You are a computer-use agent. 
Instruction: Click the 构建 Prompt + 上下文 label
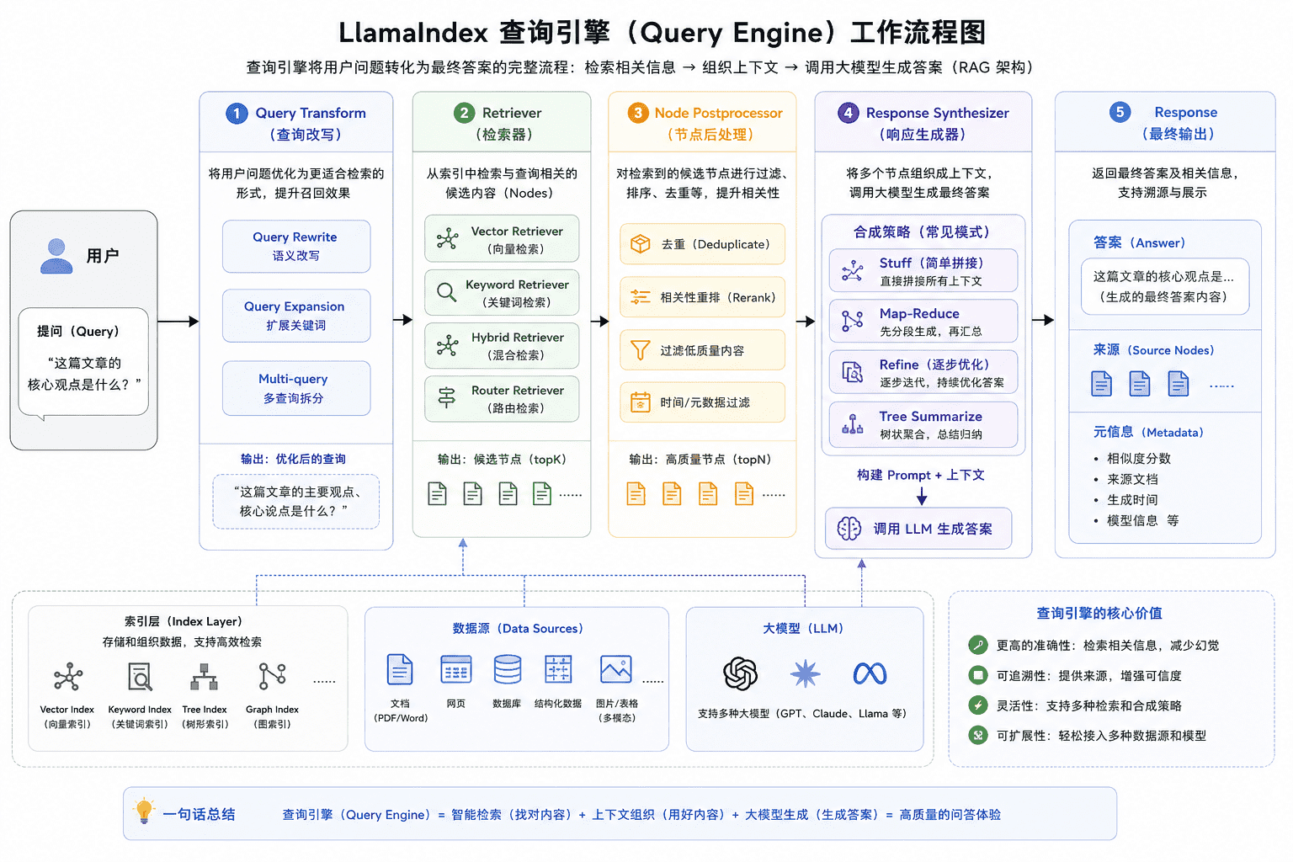[x=921, y=475]
